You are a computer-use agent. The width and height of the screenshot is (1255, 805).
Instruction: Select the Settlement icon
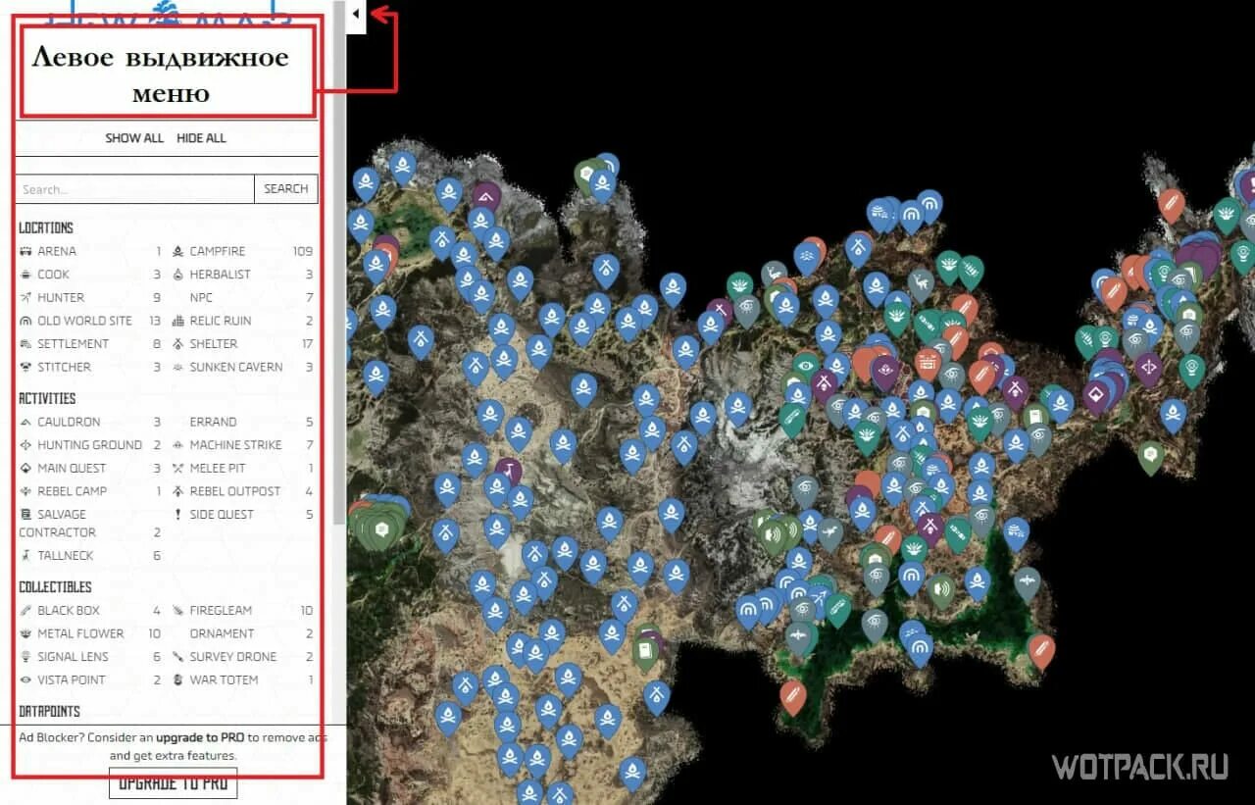pos(25,344)
